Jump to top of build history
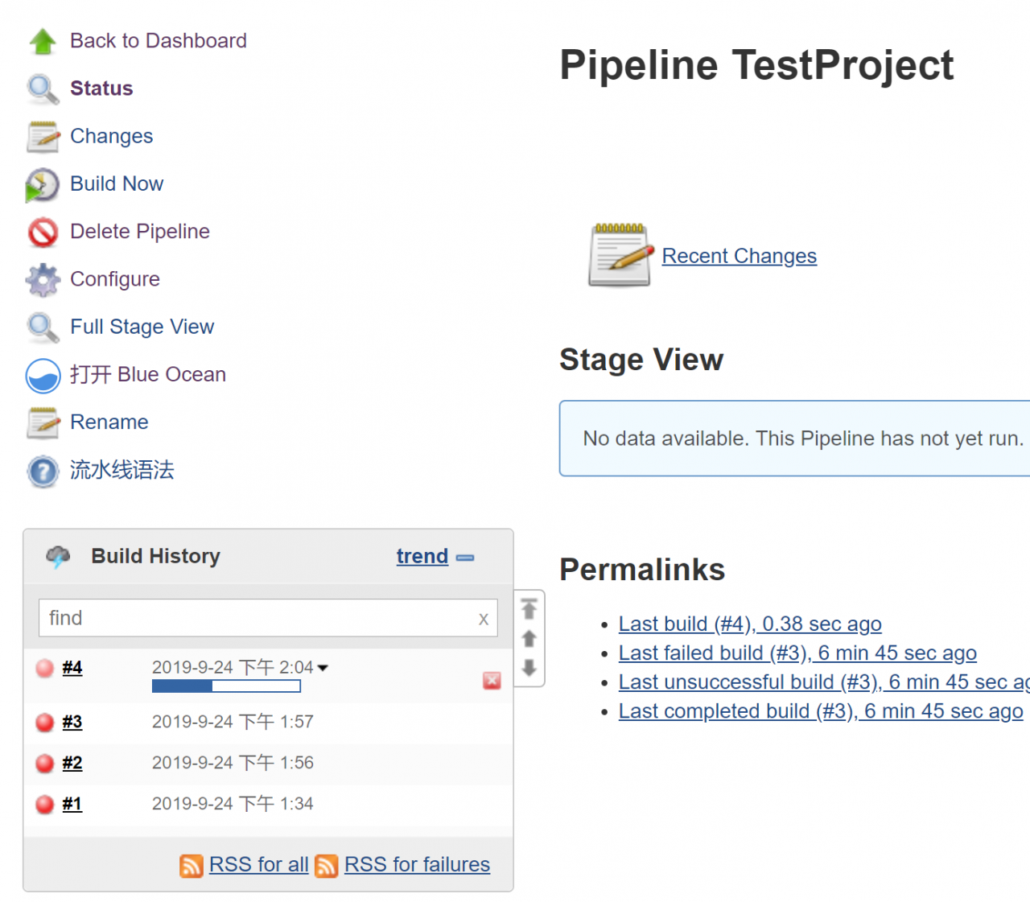Image resolution: width=1030 pixels, height=902 pixels. coord(529,609)
